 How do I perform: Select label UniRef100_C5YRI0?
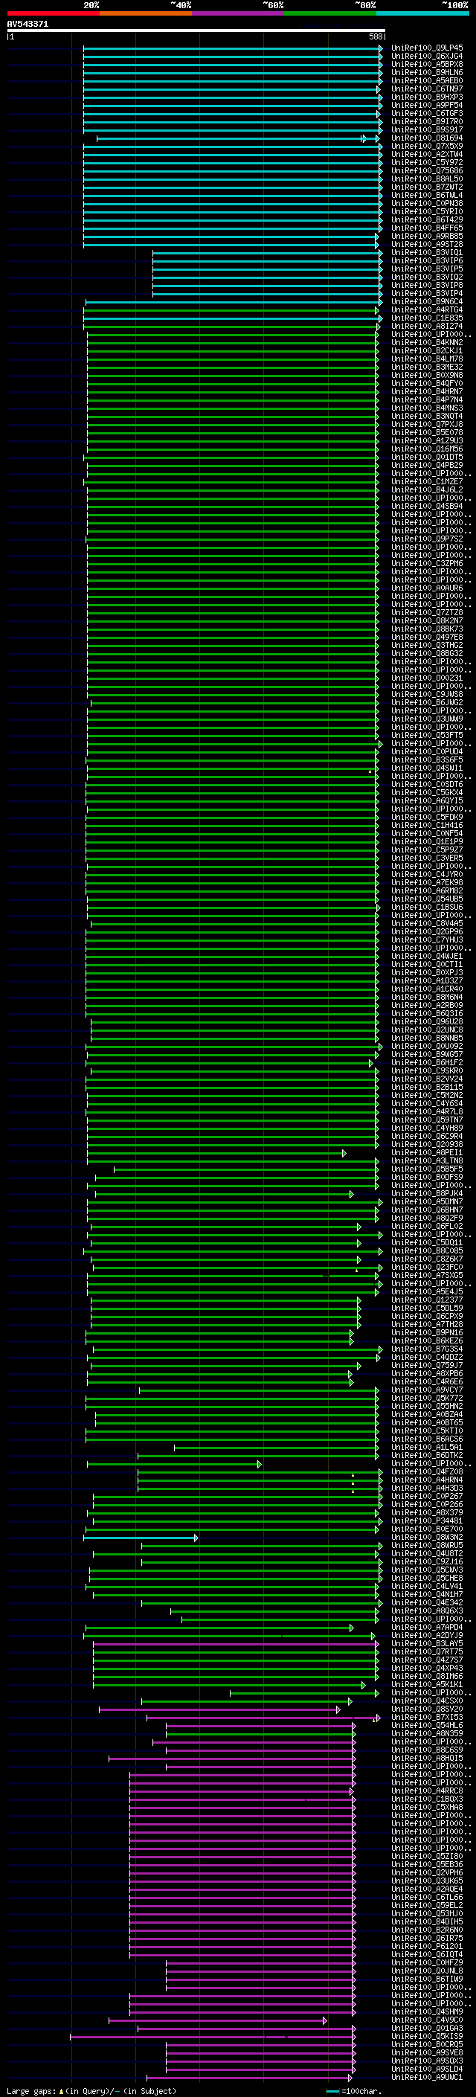pyautogui.click(x=427, y=212)
